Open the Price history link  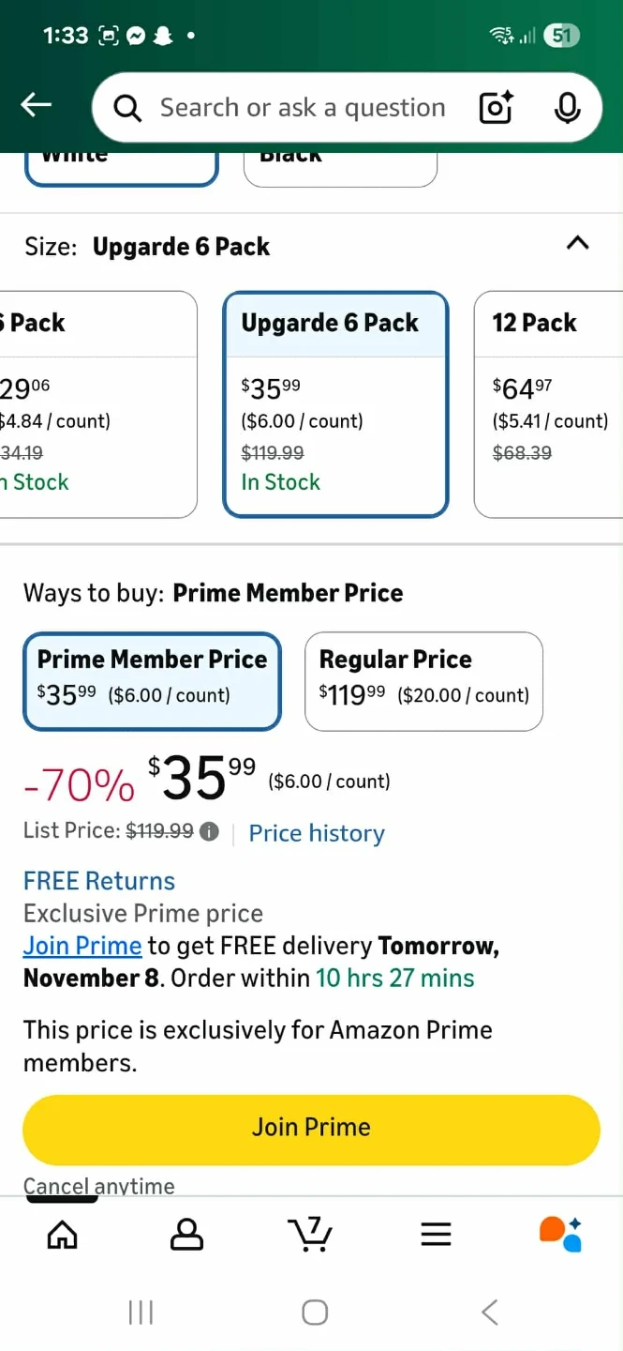pos(317,833)
